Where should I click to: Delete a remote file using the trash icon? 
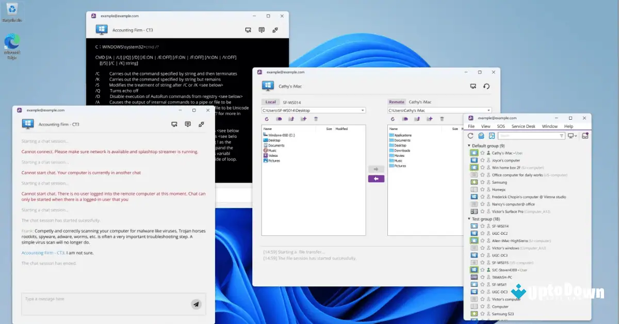pyautogui.click(x=442, y=119)
